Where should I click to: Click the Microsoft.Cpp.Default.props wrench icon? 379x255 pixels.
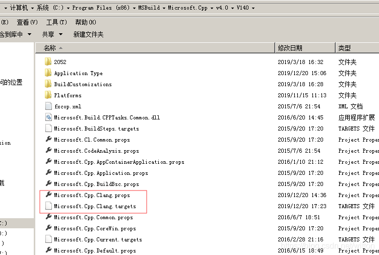click(48, 250)
